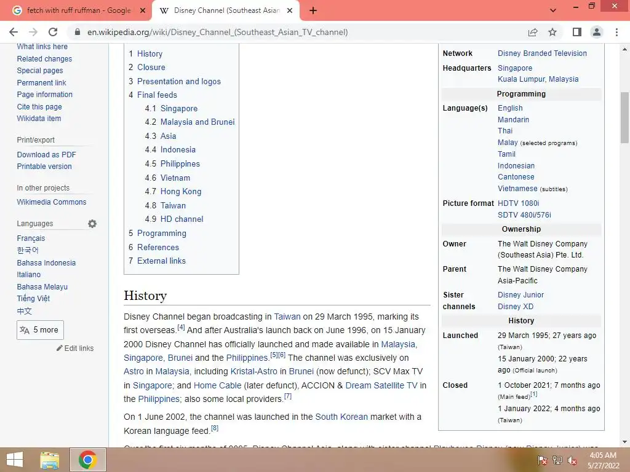This screenshot has height=472, width=630.
Task: Jump to History in the contents
Action: (x=150, y=54)
